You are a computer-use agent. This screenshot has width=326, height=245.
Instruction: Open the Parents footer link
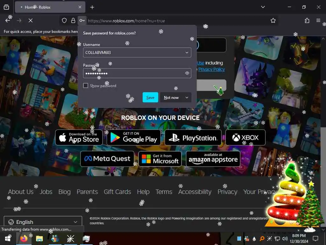click(x=87, y=192)
